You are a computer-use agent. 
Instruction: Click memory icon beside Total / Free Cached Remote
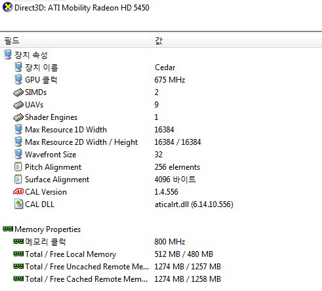click(x=18, y=279)
